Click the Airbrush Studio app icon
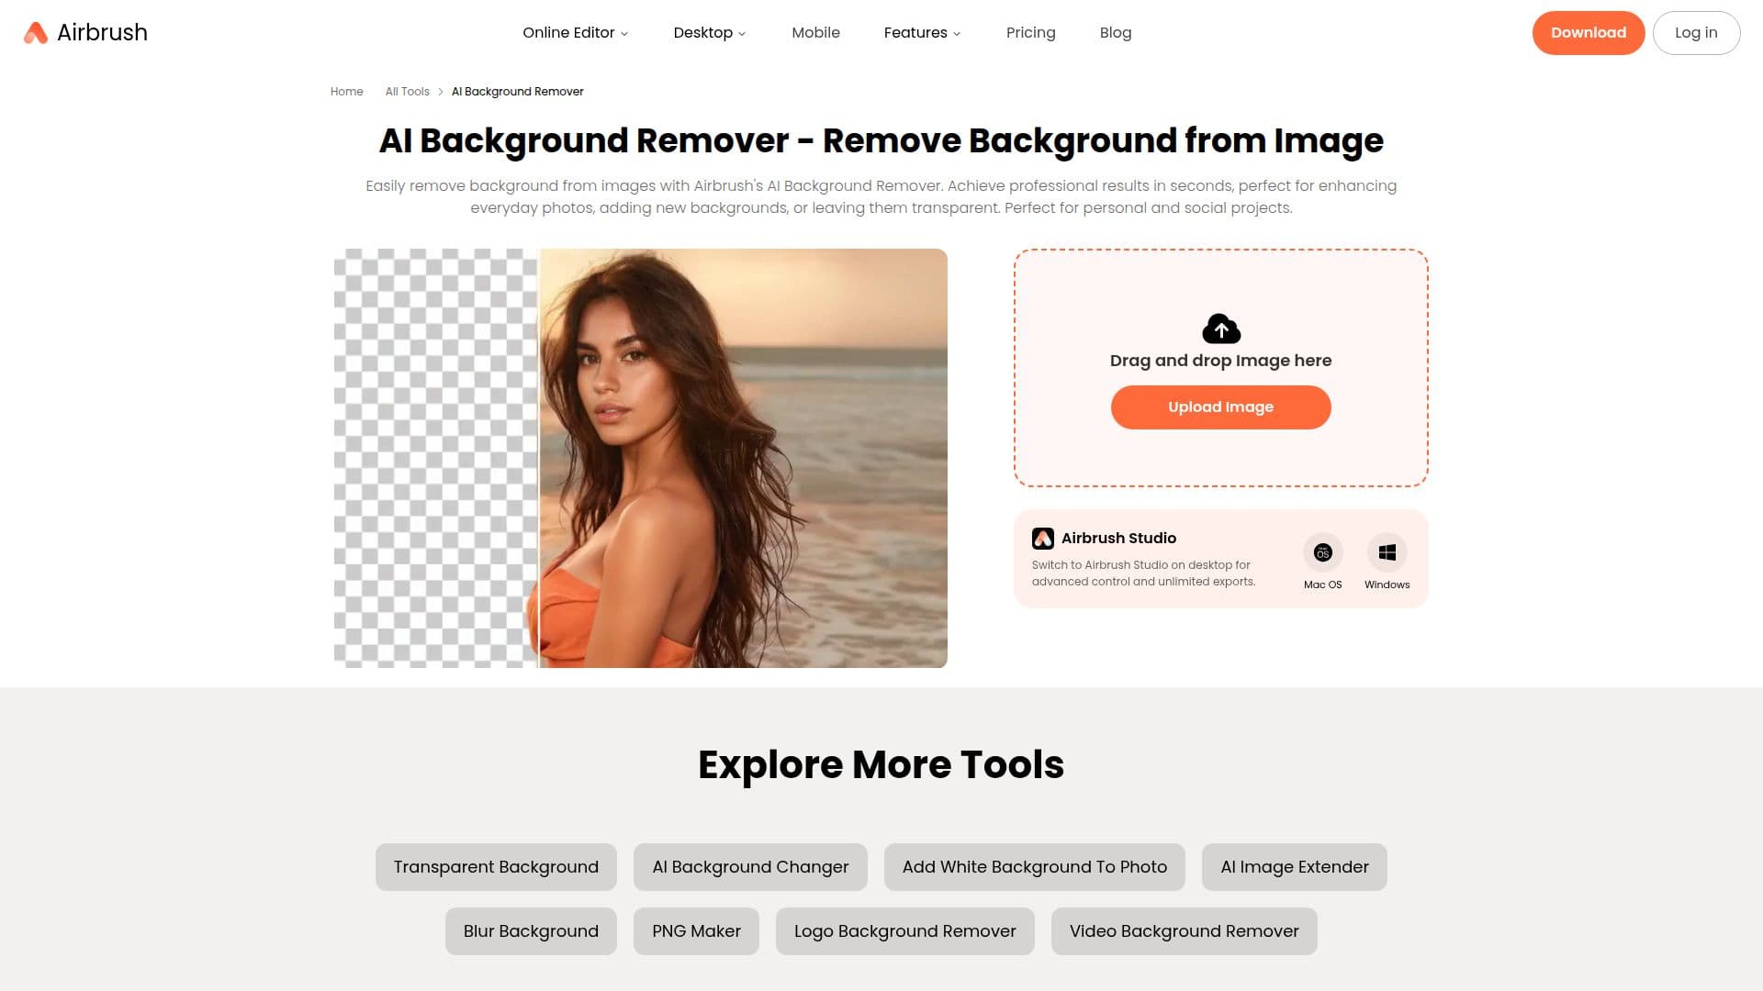Viewport: 1763px width, 991px height. [x=1042, y=539]
